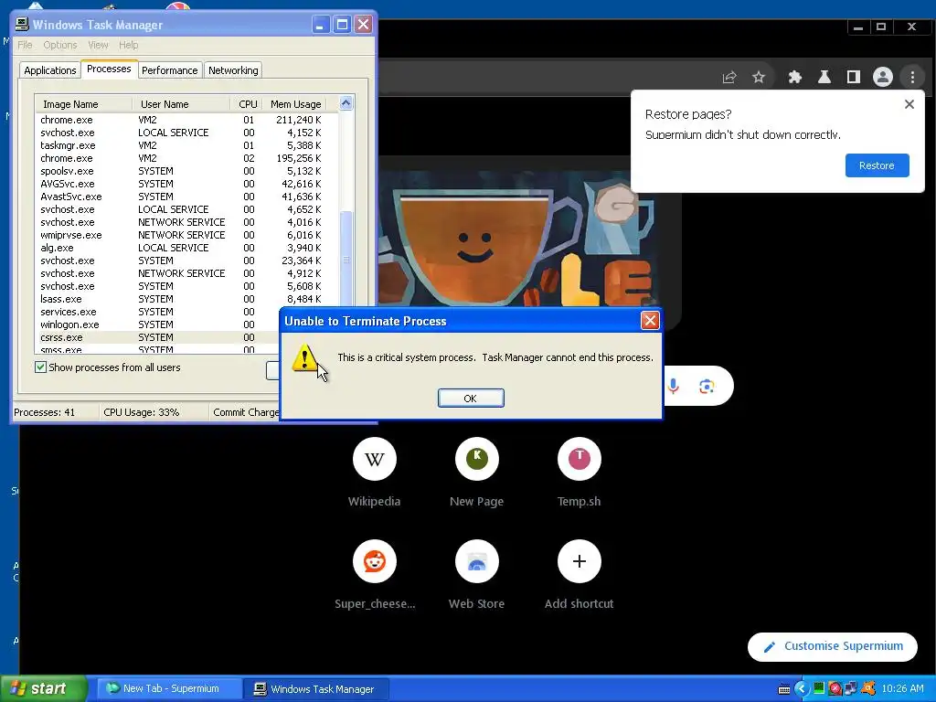Click the Windows Task Manager title icon
The height and width of the screenshot is (702, 936).
pyautogui.click(x=22, y=24)
